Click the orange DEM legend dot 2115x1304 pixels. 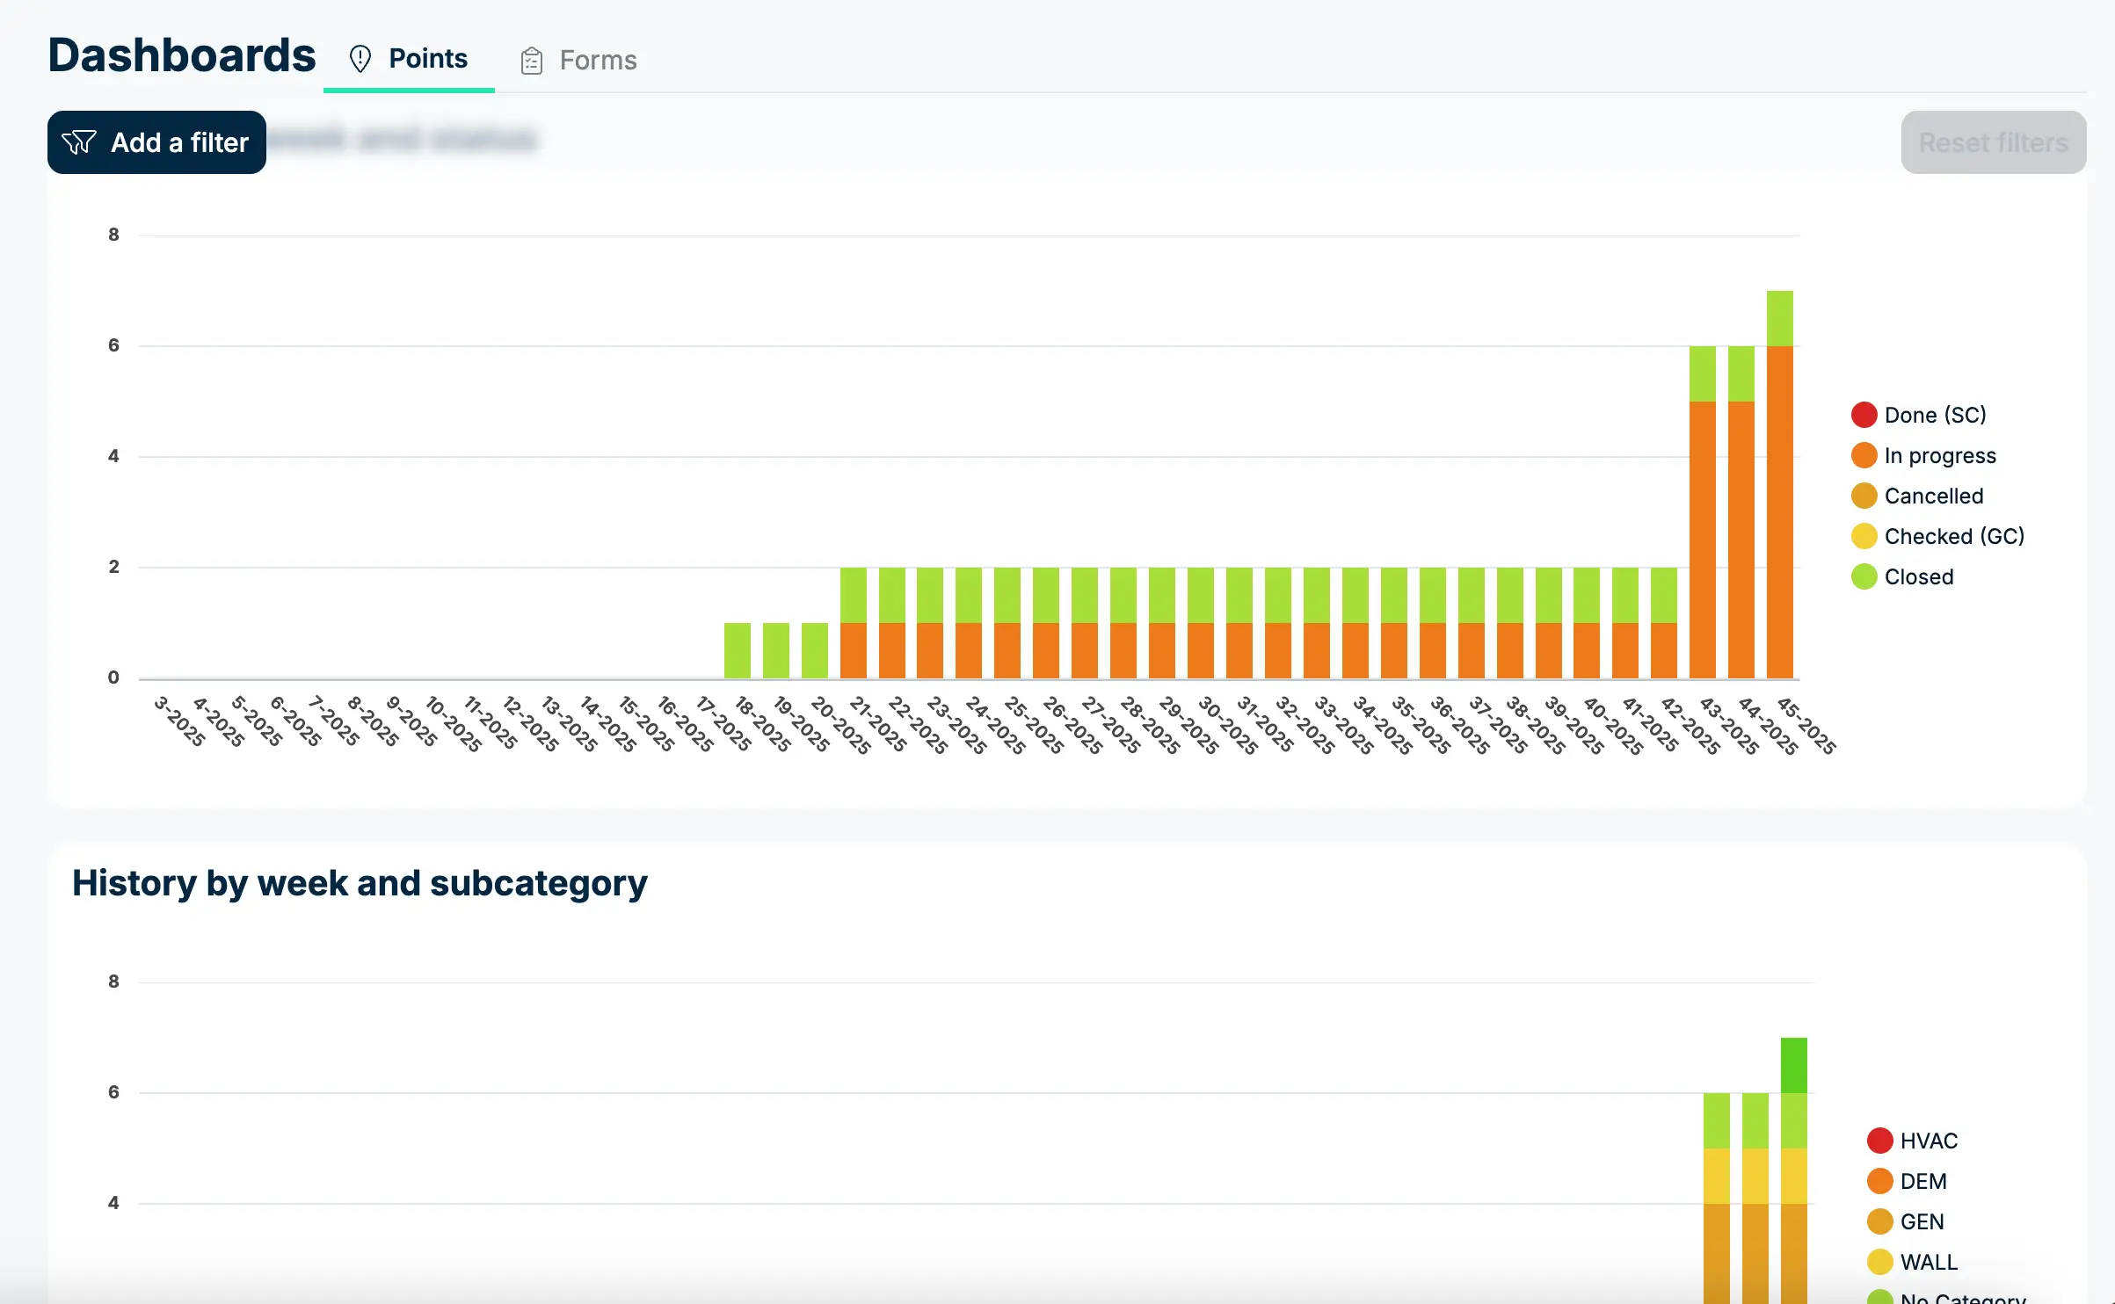tap(1879, 1181)
